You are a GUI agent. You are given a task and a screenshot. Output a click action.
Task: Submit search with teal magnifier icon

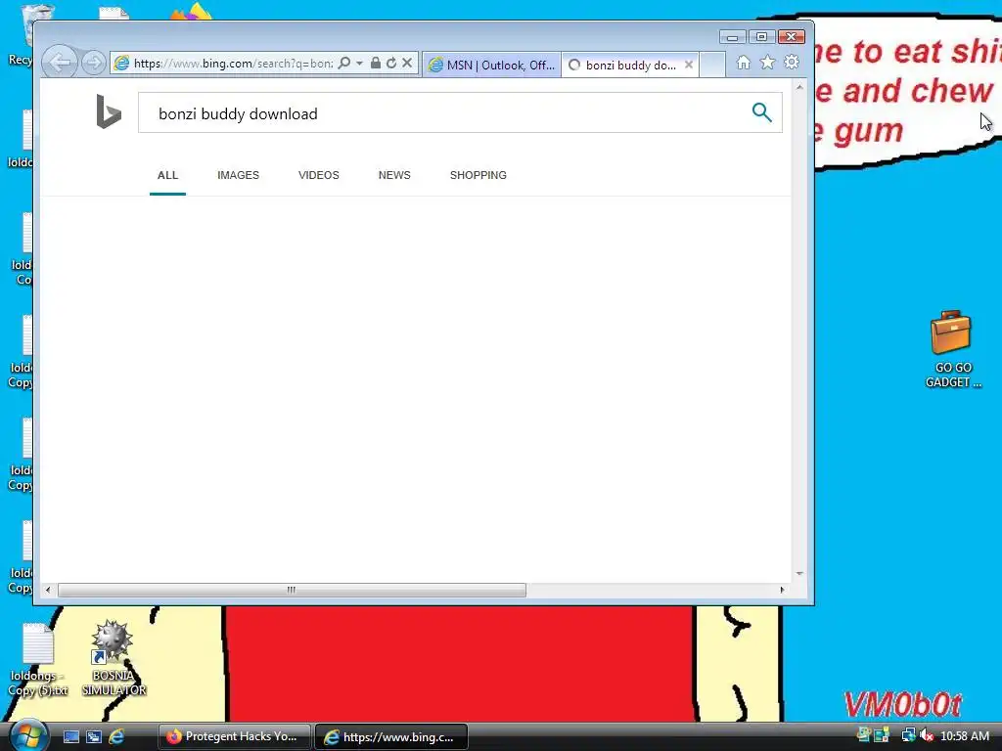point(761,112)
